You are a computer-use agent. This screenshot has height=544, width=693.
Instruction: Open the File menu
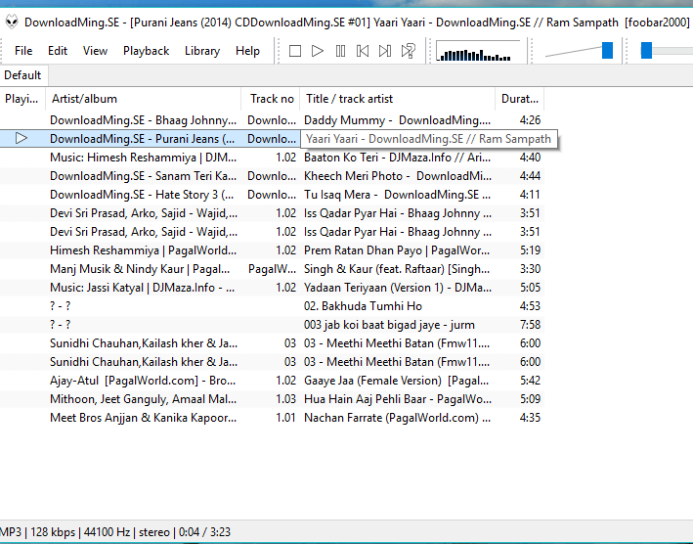click(x=23, y=51)
